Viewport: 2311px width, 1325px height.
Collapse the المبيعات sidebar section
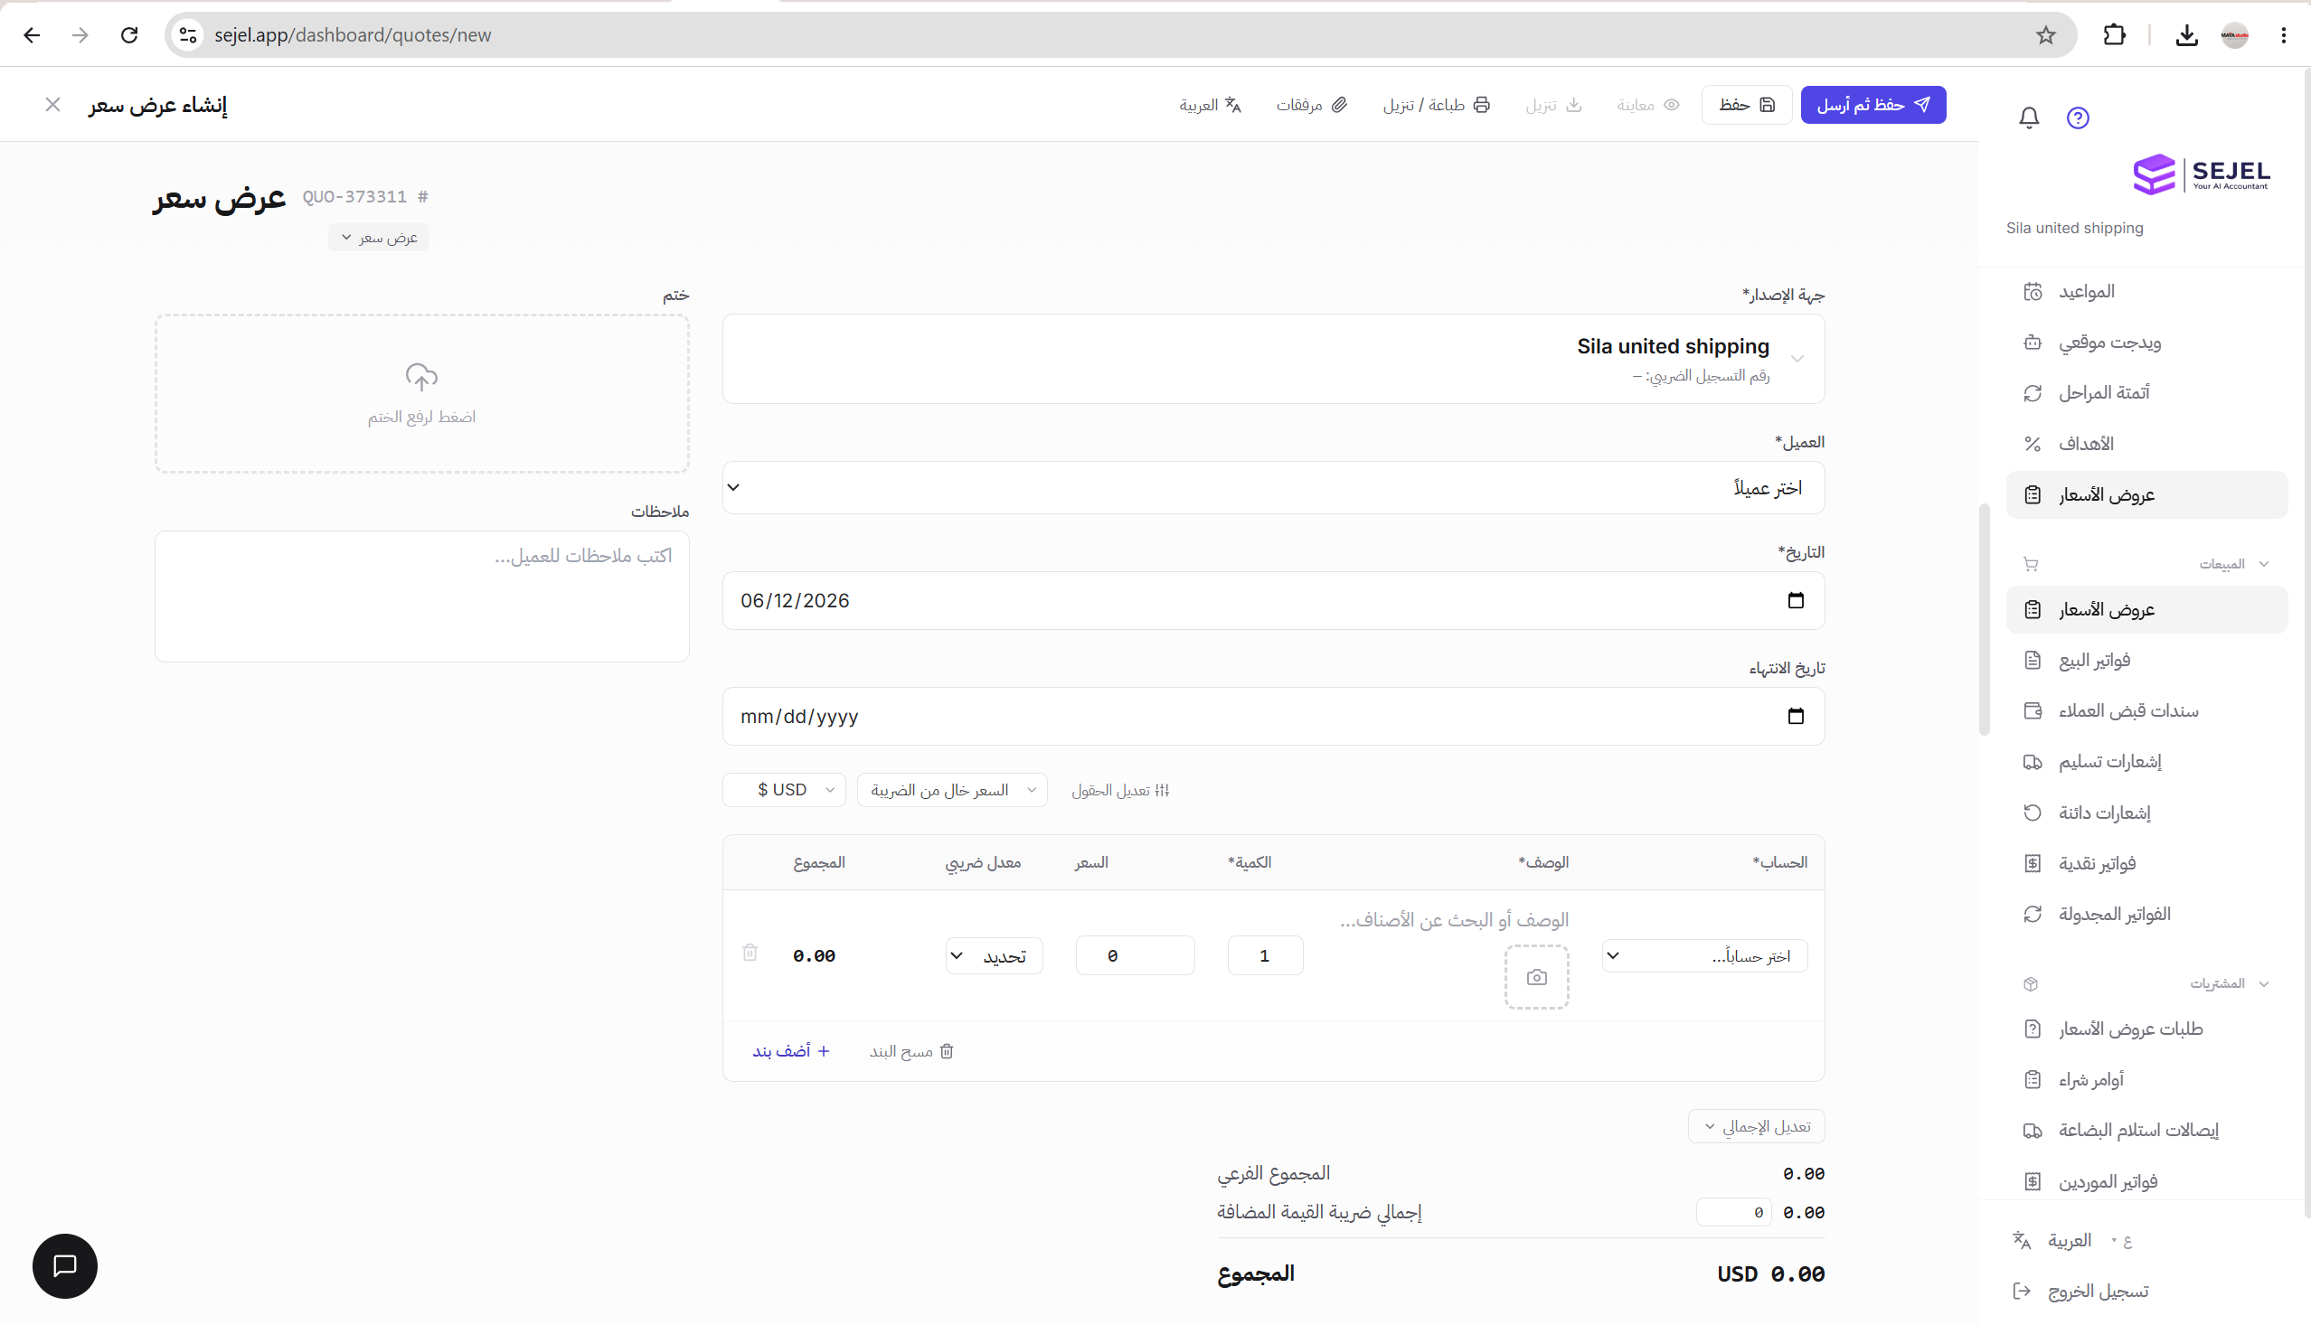[2146, 564]
